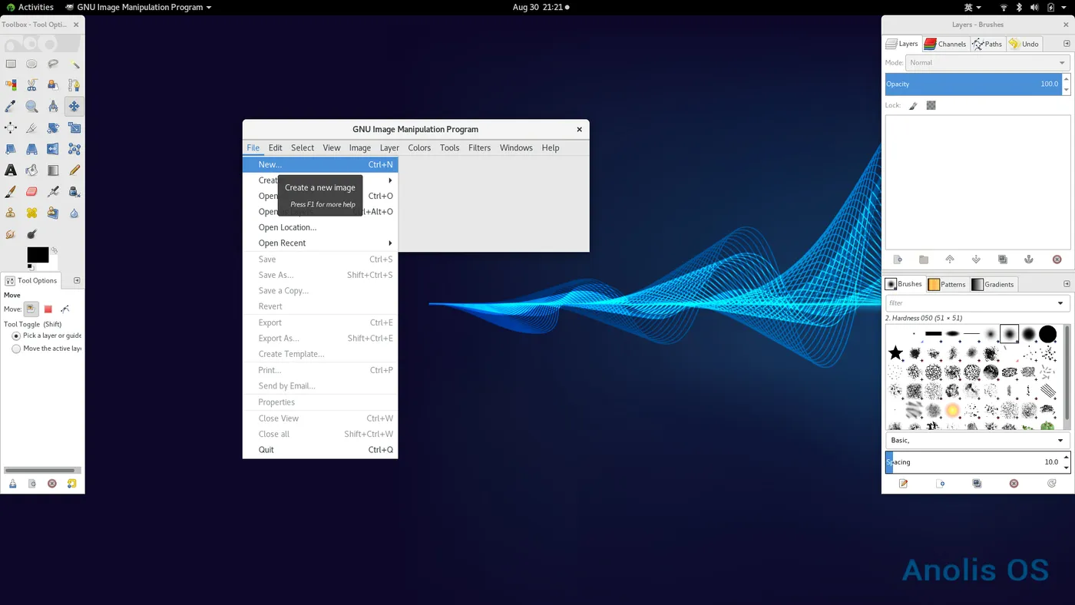The height and width of the screenshot is (605, 1075).
Task: Select the Pencil tool
Action: [74, 170]
